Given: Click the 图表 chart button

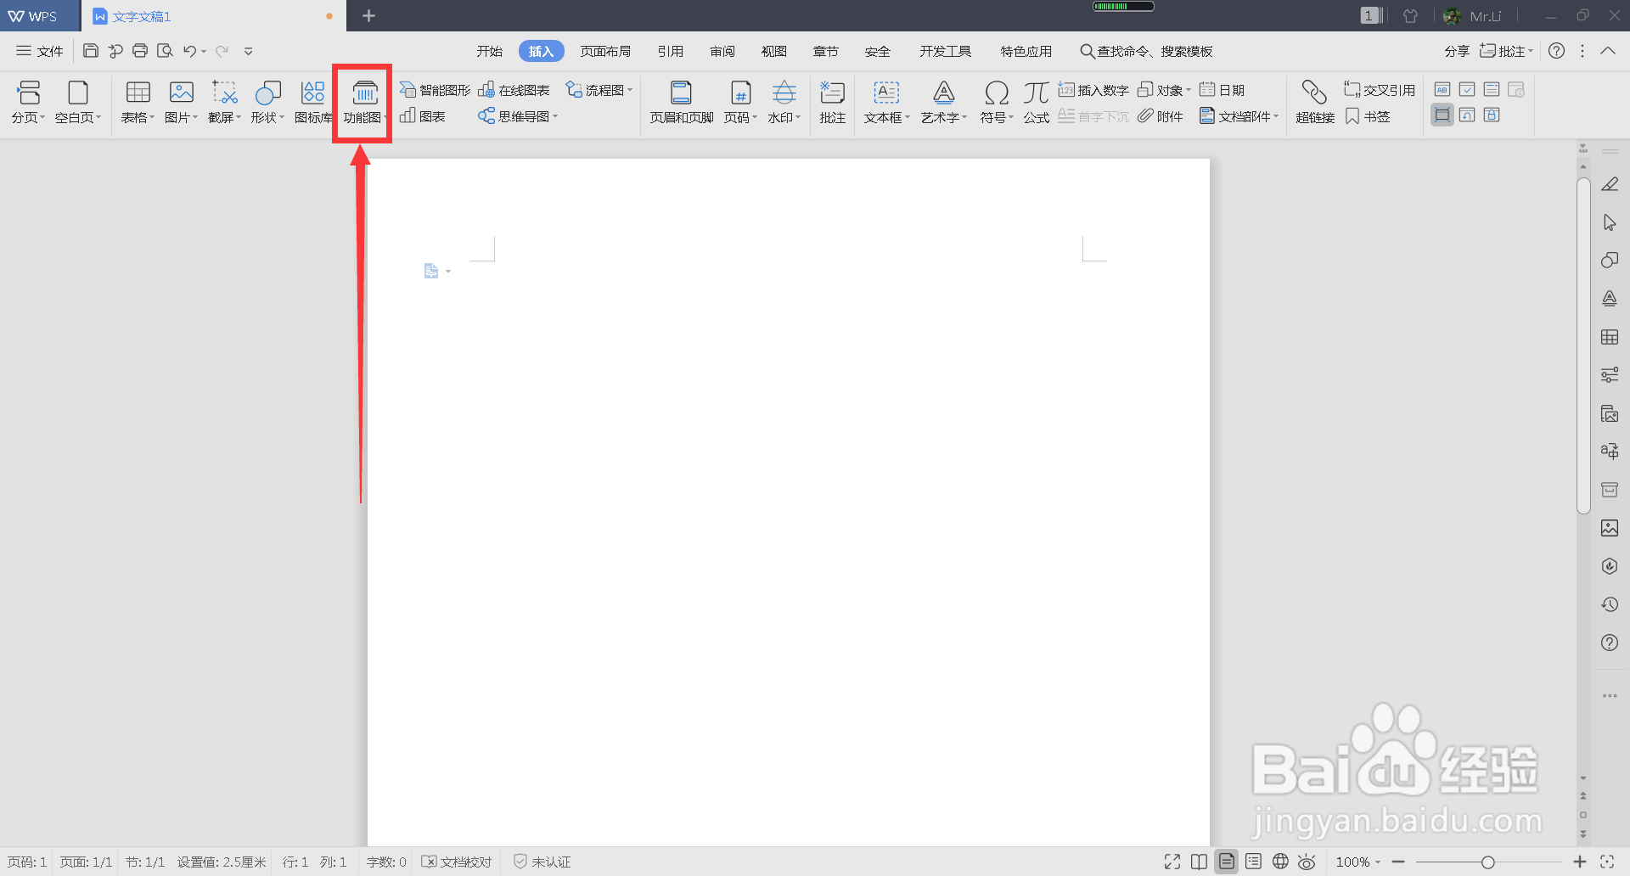Looking at the screenshot, I should [x=423, y=116].
